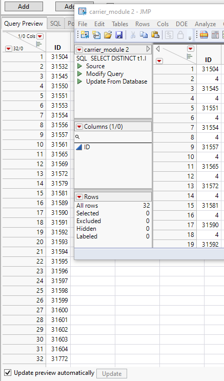Click the Labeled rows entry in Rows panel
This screenshot has height=381, width=224.
click(x=113, y=236)
